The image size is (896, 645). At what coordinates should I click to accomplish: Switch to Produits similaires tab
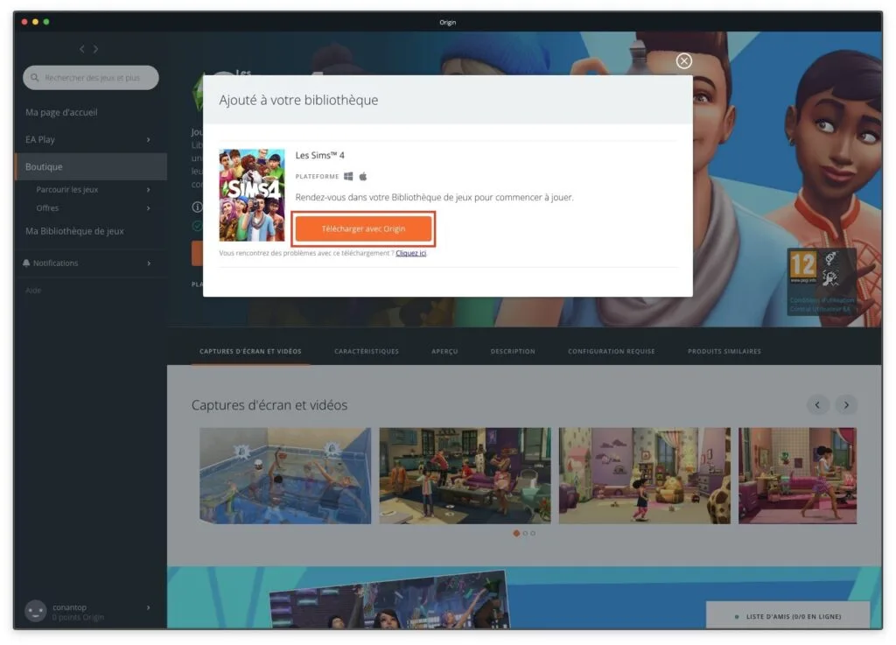tap(724, 351)
